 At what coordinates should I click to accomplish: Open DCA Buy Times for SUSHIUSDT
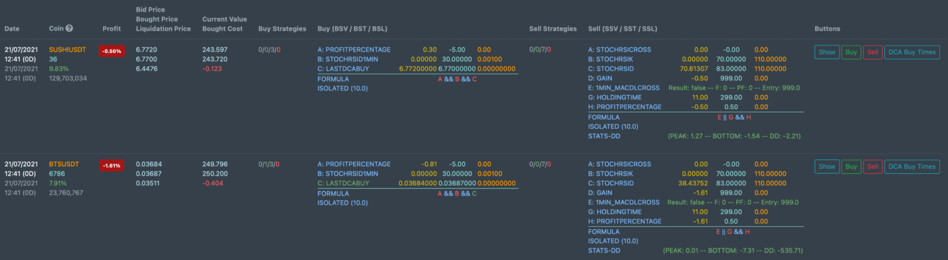click(913, 52)
